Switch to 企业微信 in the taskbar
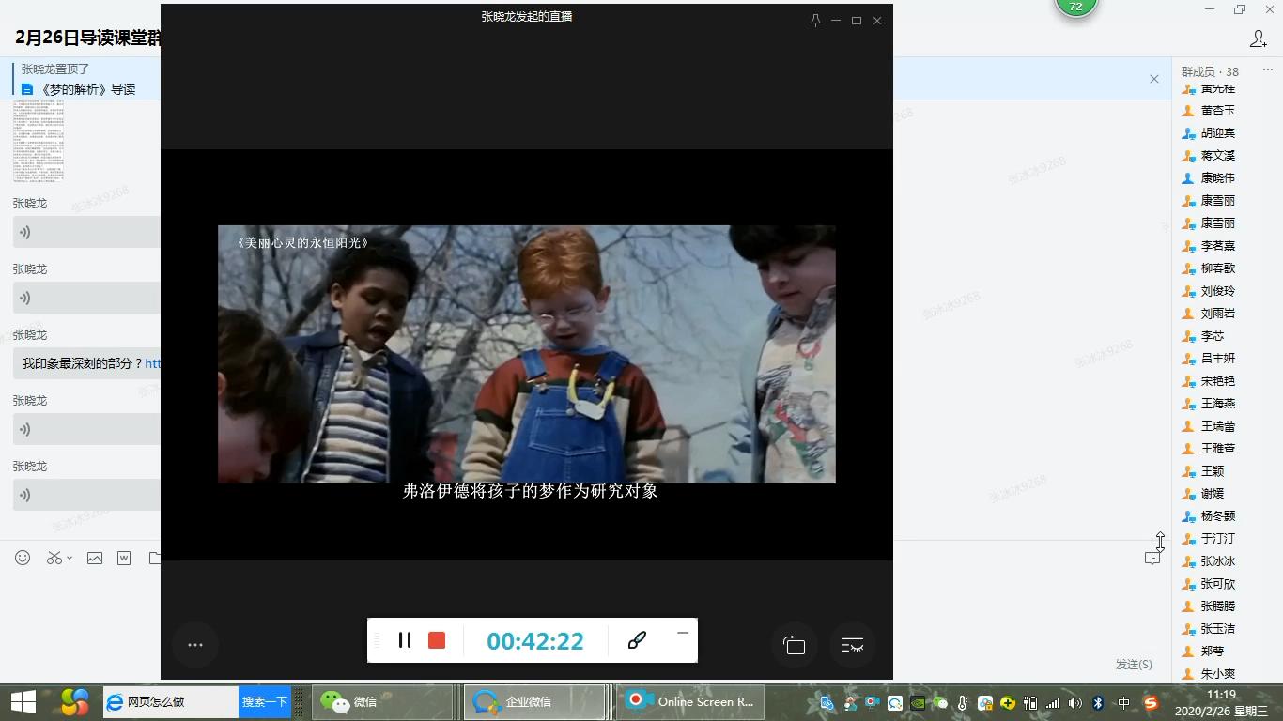The width and height of the screenshot is (1283, 721). [x=536, y=701]
